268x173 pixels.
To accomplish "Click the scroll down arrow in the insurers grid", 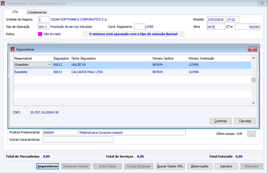I will [x=254, y=103].
